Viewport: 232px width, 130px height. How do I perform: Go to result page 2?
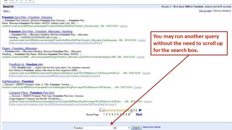107,114
